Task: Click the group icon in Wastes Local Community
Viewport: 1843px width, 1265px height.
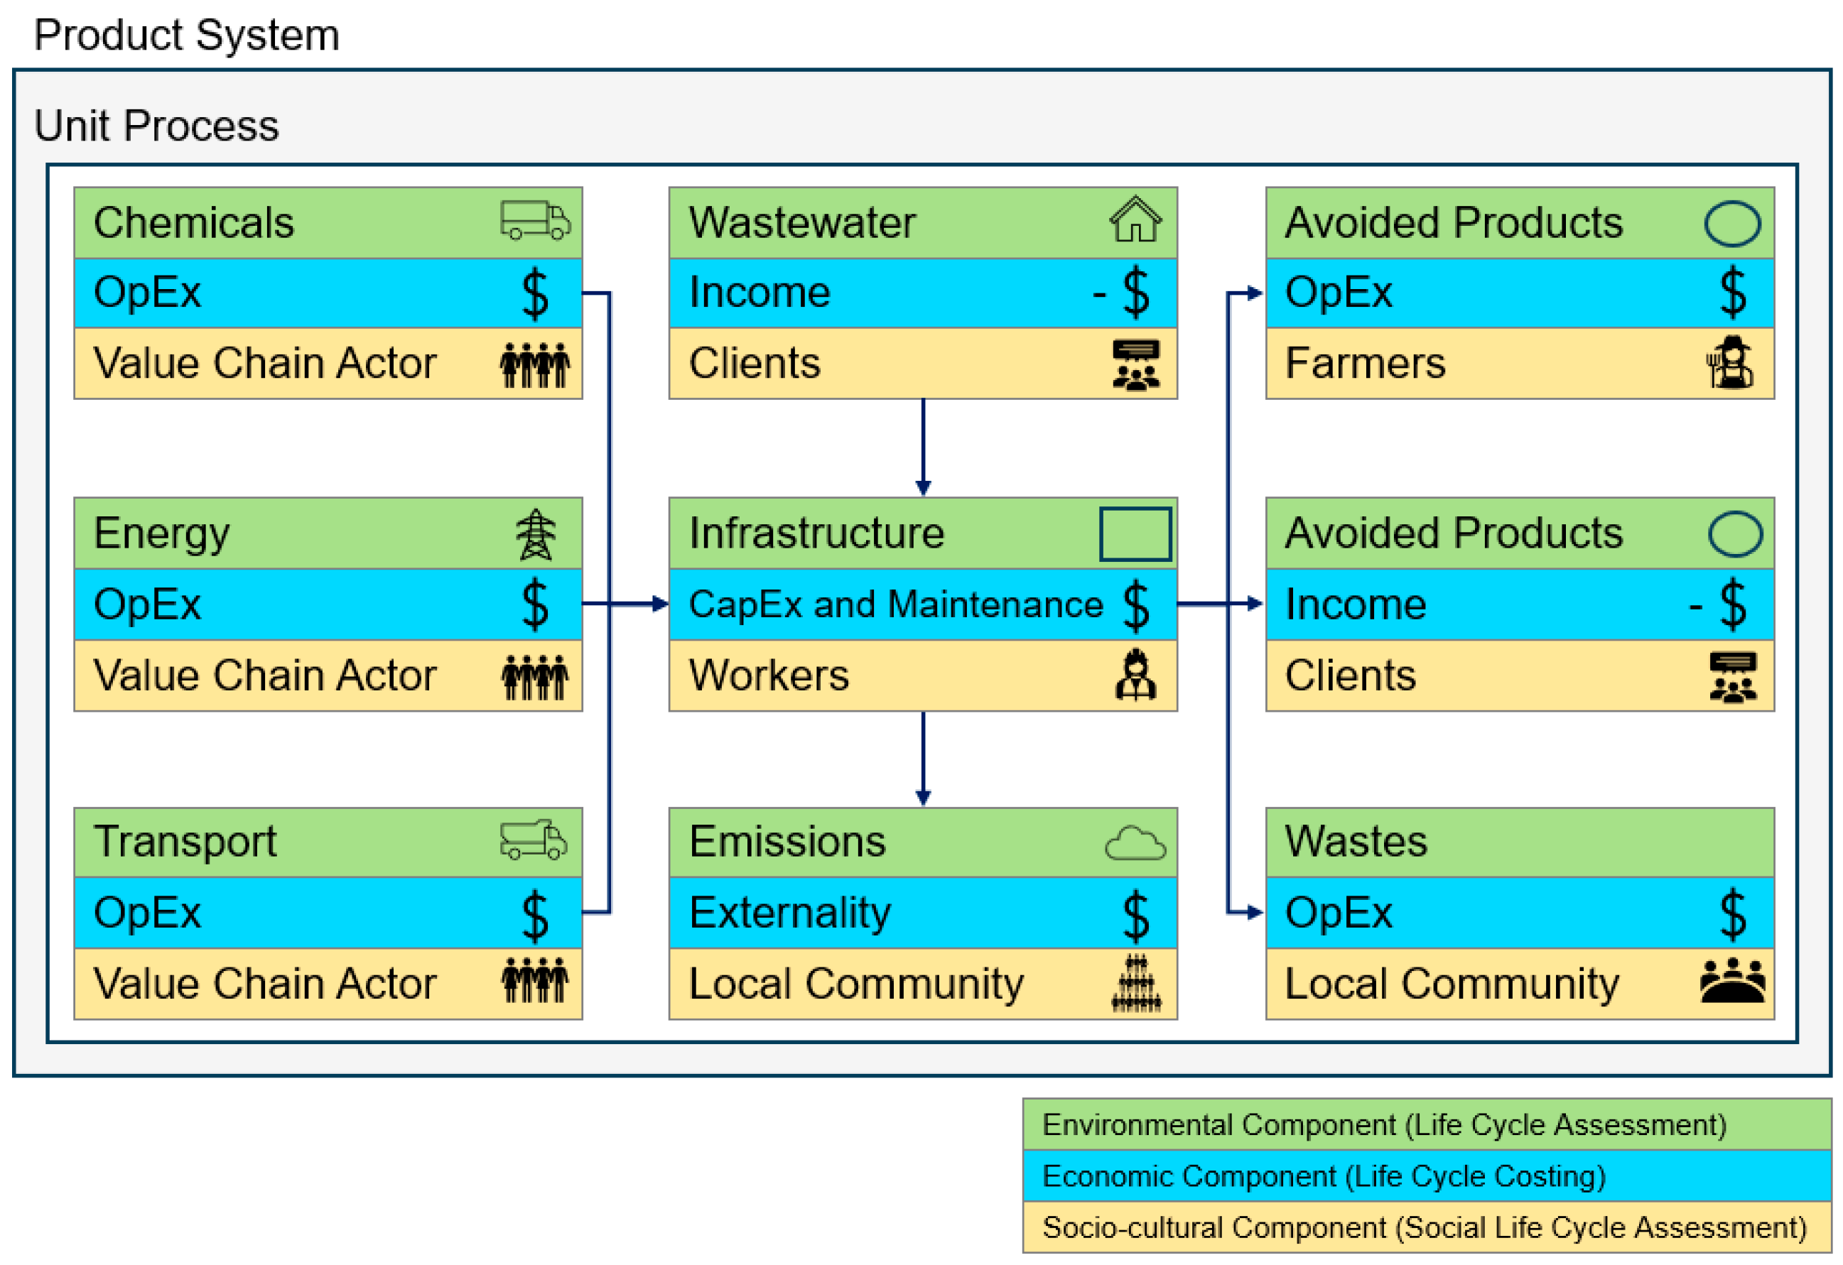Action: click(1732, 982)
